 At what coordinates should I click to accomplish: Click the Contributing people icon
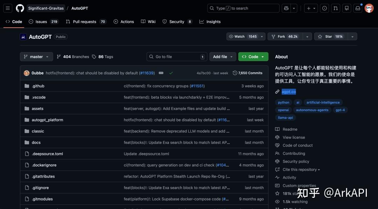(x=277, y=153)
